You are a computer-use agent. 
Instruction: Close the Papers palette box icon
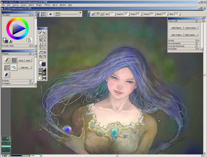30,83
